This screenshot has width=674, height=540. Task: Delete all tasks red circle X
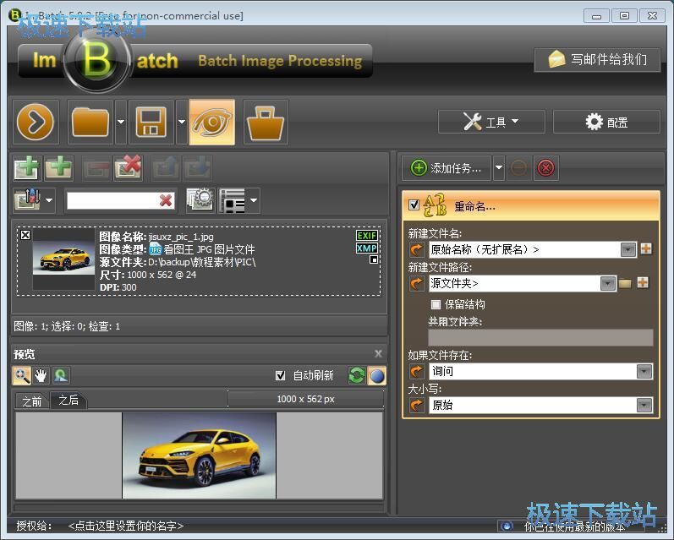tap(546, 168)
